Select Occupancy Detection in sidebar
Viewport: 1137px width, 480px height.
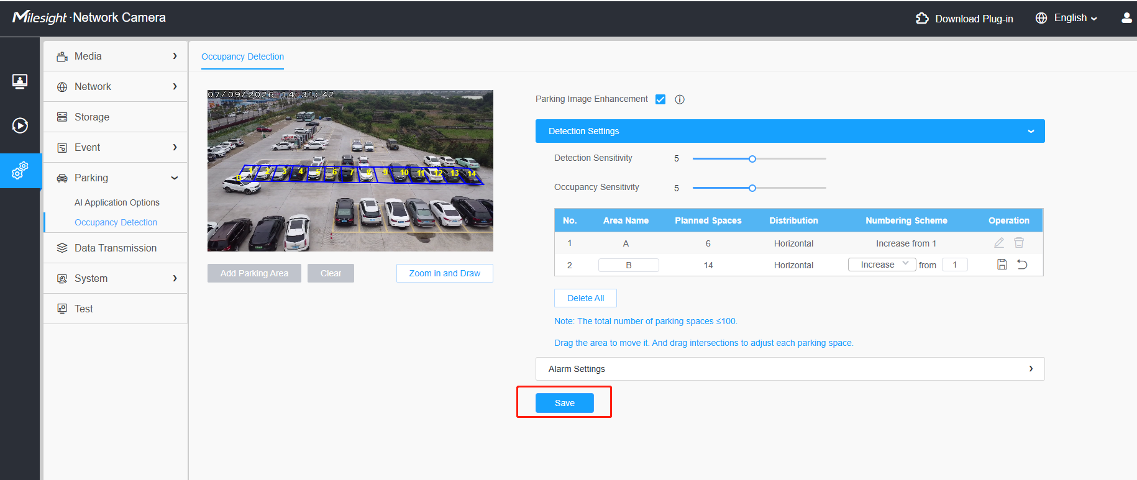(x=116, y=222)
